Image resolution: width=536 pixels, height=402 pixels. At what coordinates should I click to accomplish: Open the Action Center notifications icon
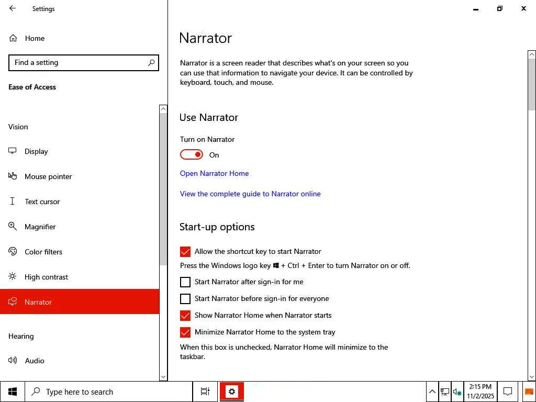pos(508,392)
